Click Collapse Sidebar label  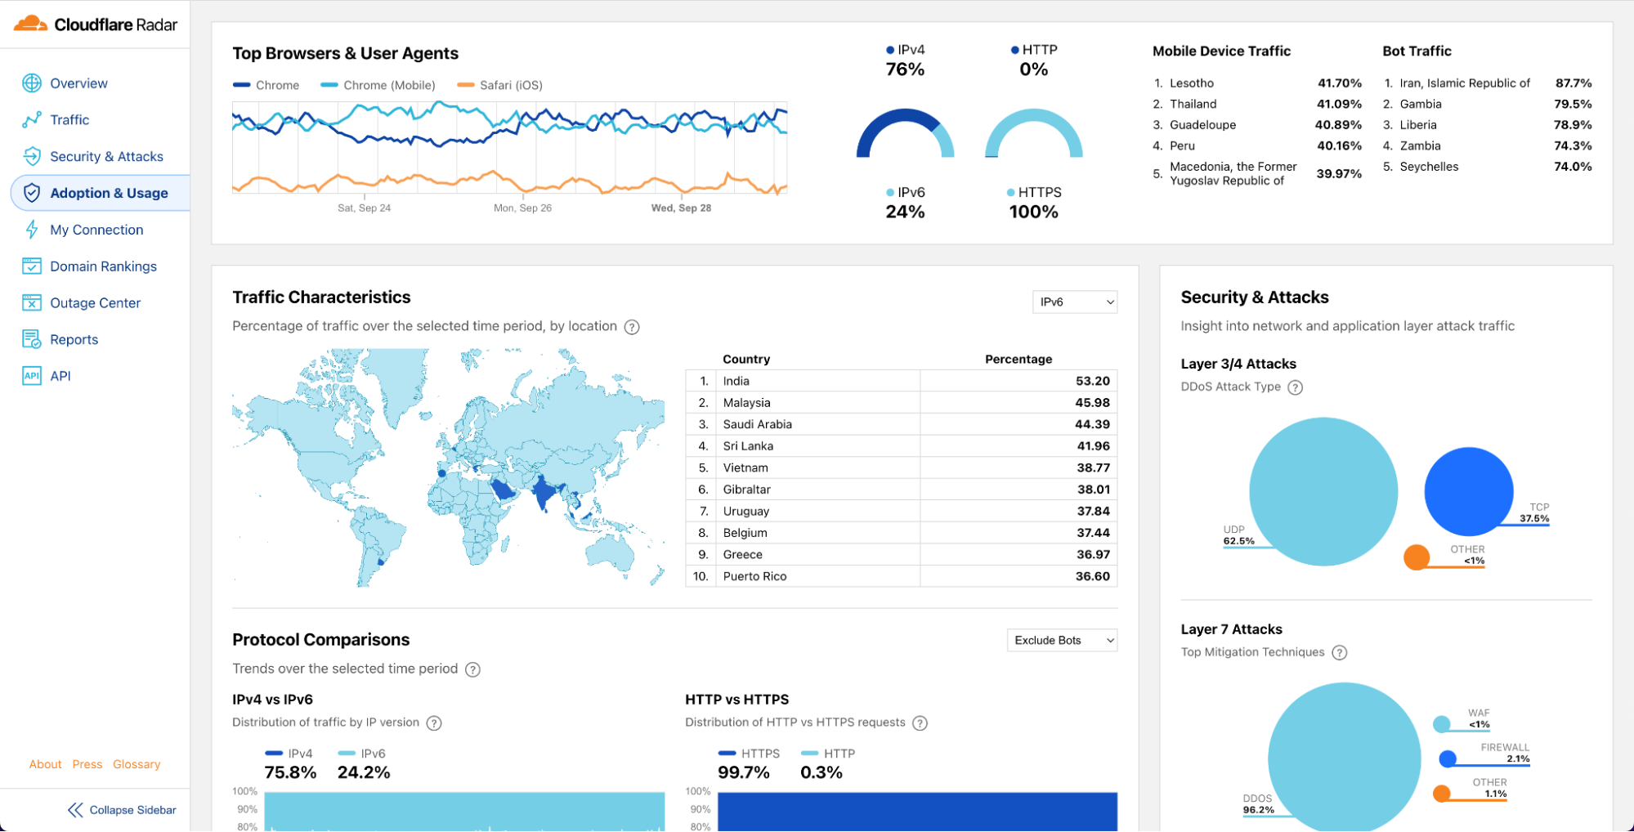point(133,810)
